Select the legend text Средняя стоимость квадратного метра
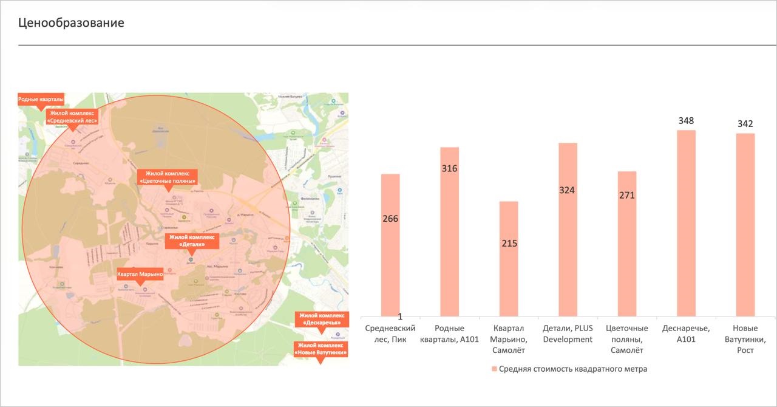 [573, 369]
